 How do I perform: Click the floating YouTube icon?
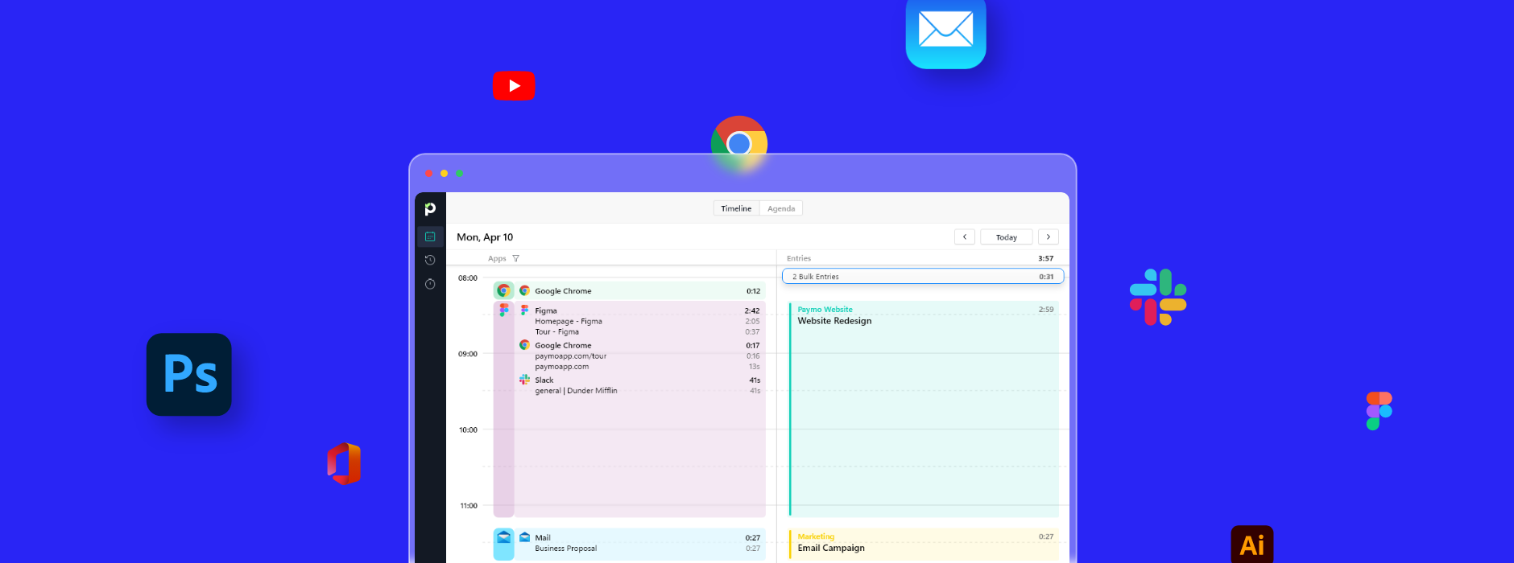[514, 86]
